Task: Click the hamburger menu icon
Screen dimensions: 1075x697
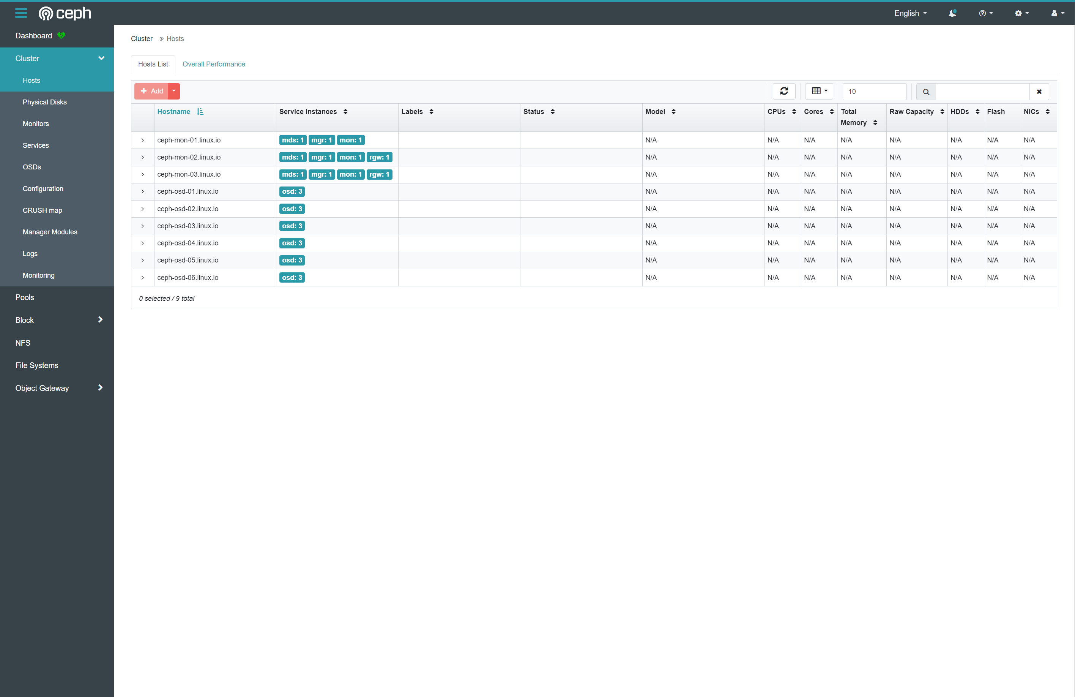Action: (21, 13)
